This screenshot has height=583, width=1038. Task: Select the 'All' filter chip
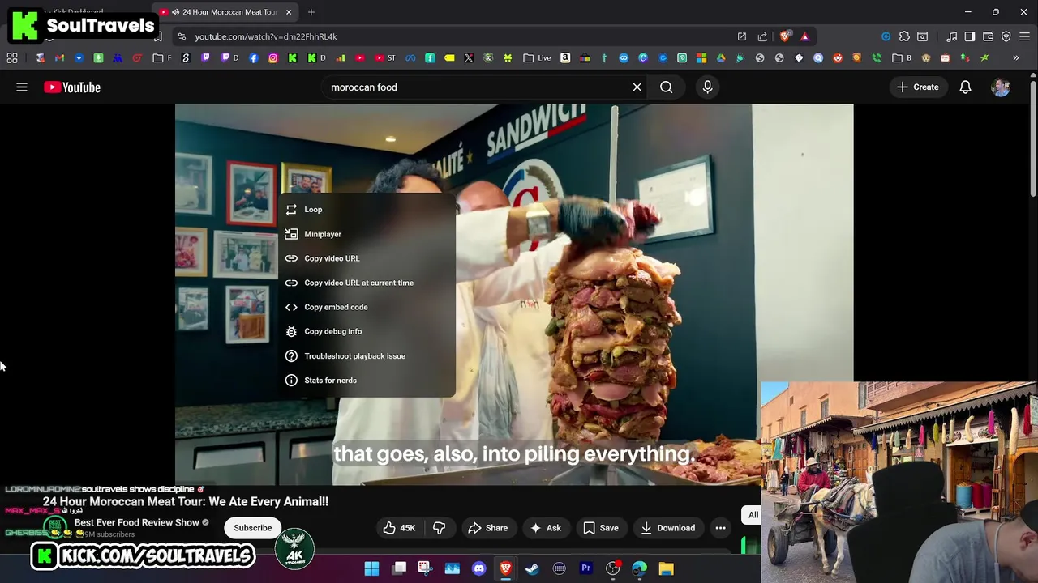point(753,515)
